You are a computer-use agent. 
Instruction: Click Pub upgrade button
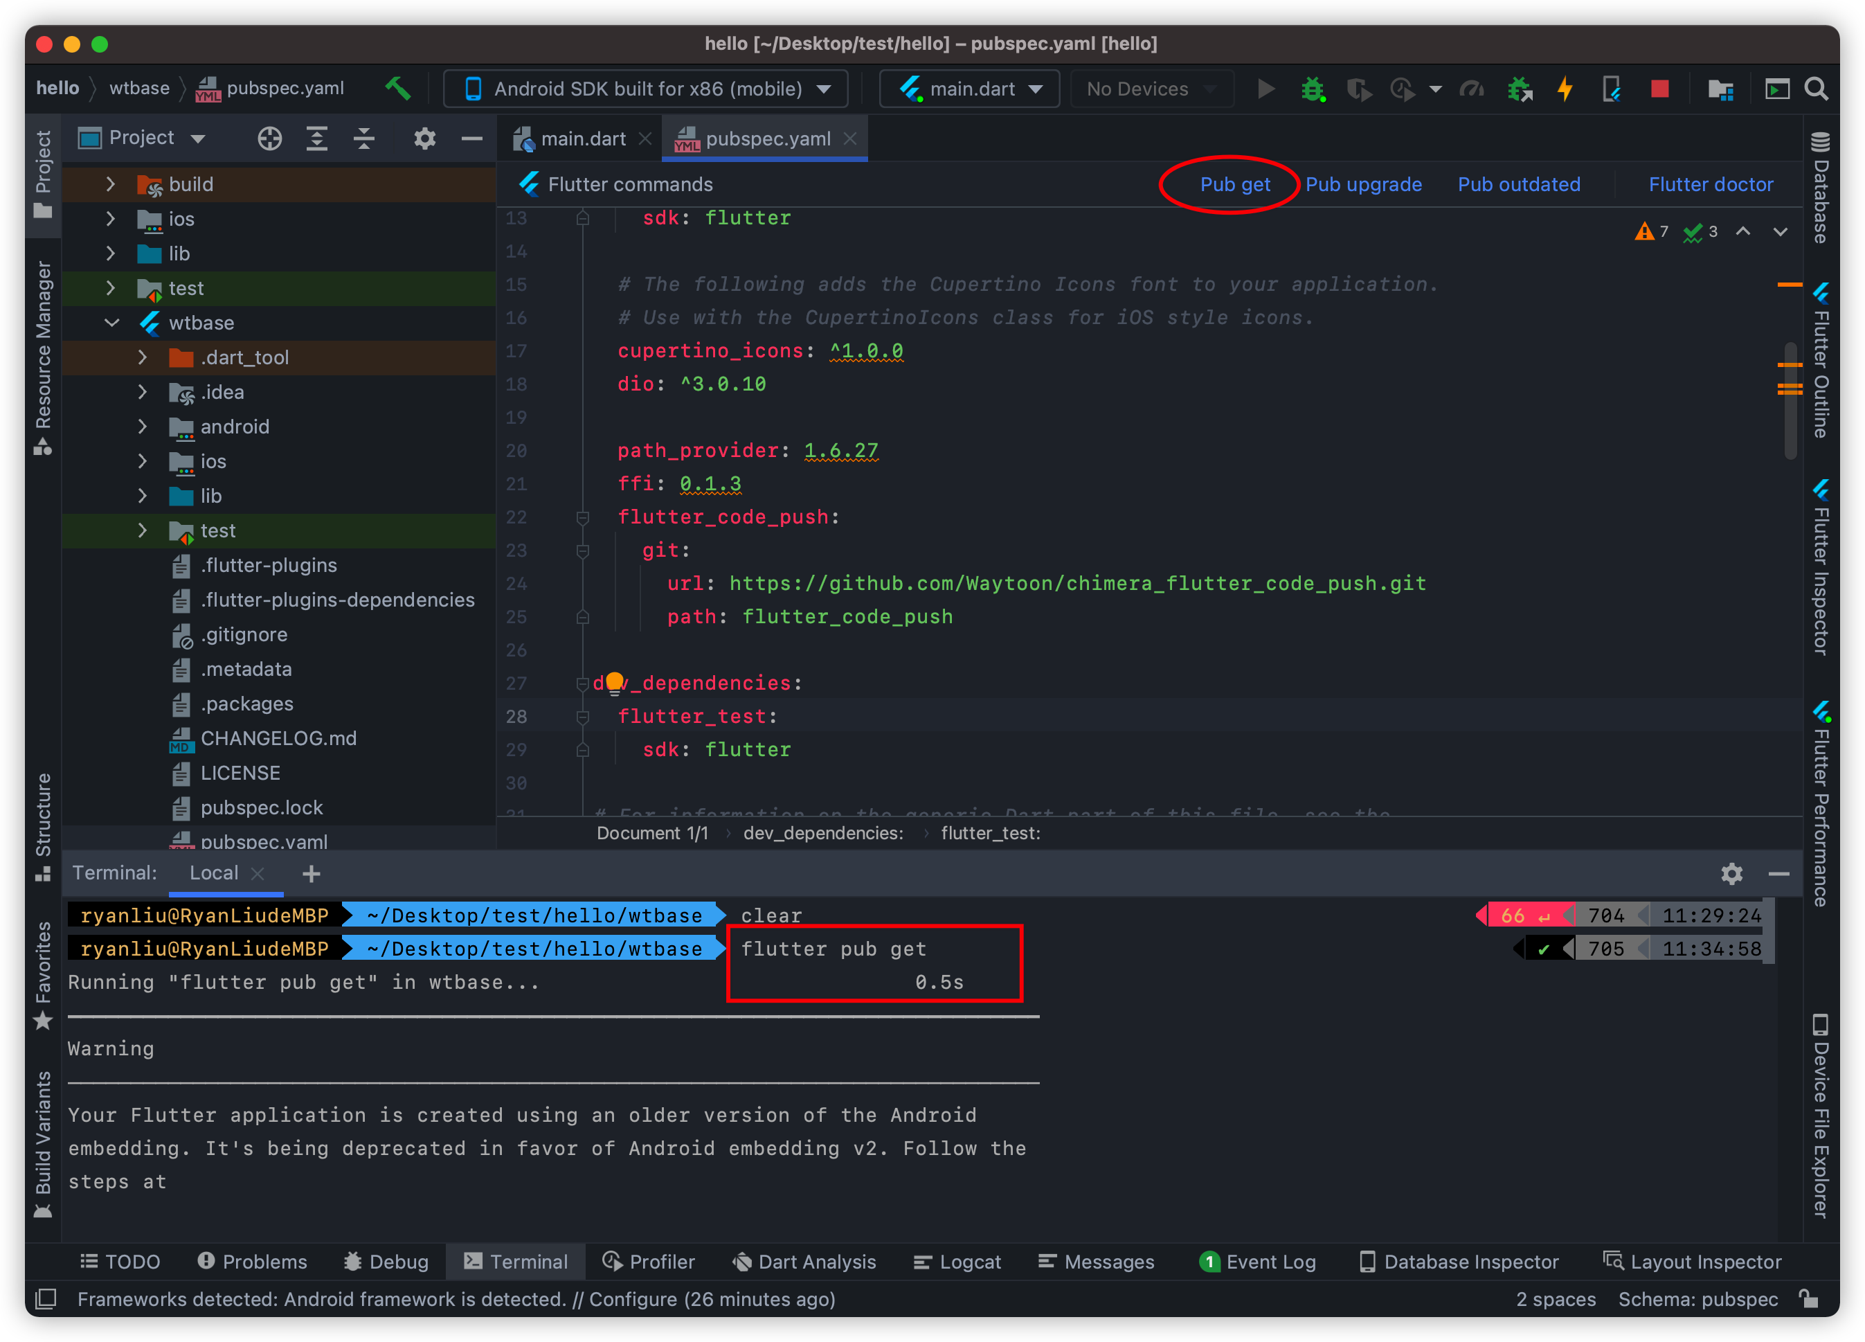(x=1361, y=184)
